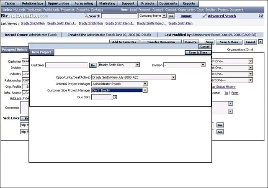This screenshot has width=268, height=188.
Task: Click Cancel in the New Project dialog
Action: tap(205, 46)
